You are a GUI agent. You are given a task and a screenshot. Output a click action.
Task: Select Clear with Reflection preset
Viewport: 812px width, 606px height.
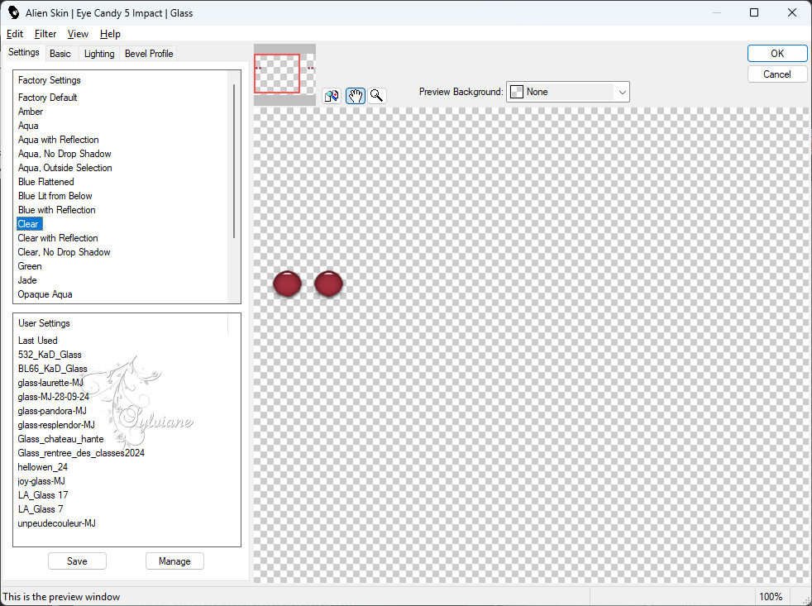58,238
